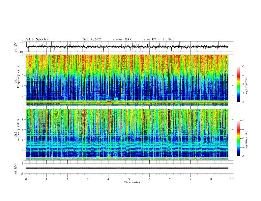Click the "-7" tick on the lower color bar
Image resolution: width=261 pixels, height=201 pixels.
click(243, 156)
